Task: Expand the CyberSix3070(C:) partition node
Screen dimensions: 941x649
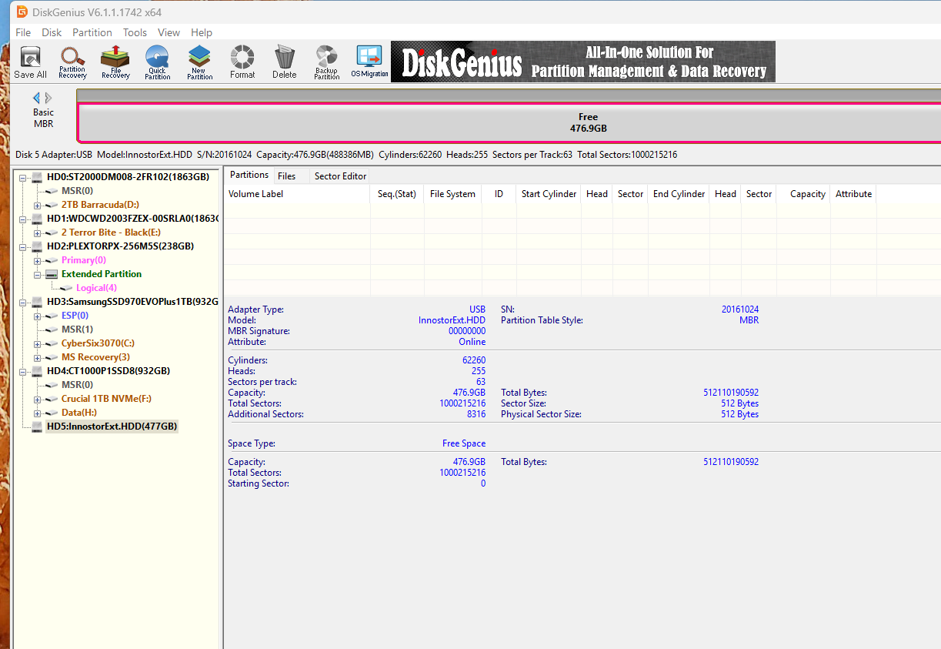Action: pos(38,343)
